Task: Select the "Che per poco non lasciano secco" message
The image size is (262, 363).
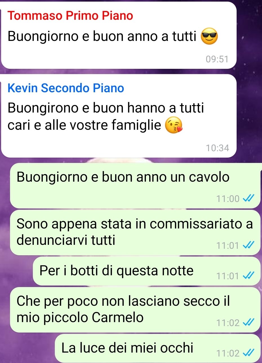Action: pyautogui.click(x=135, y=310)
